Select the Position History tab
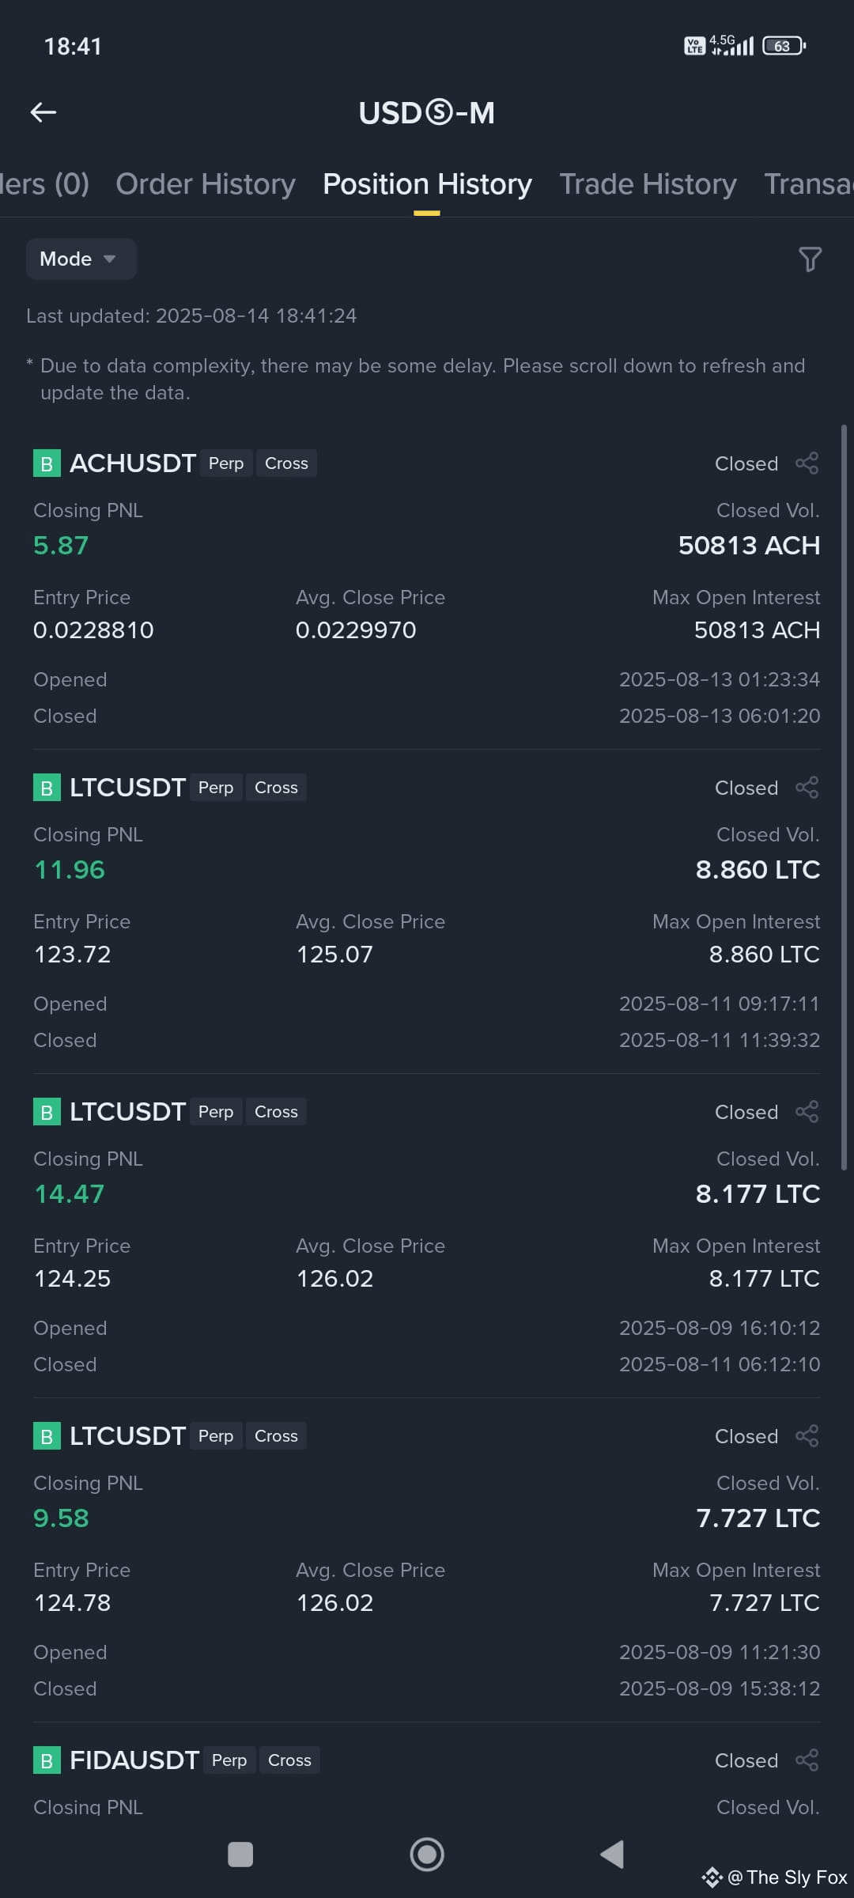This screenshot has height=1898, width=854. (x=427, y=184)
